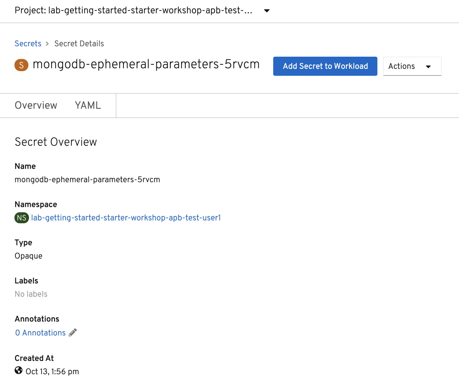Edit the 0 Annotations link
Image resolution: width=459 pixels, height=380 pixels.
(41, 333)
